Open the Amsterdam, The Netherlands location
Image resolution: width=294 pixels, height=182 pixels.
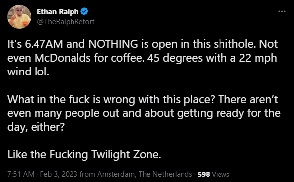tap(145, 174)
